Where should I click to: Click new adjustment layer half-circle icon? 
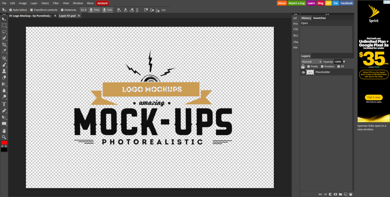[x=330, y=194]
